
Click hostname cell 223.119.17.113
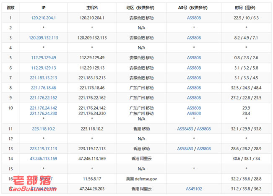pyautogui.click(x=92, y=149)
